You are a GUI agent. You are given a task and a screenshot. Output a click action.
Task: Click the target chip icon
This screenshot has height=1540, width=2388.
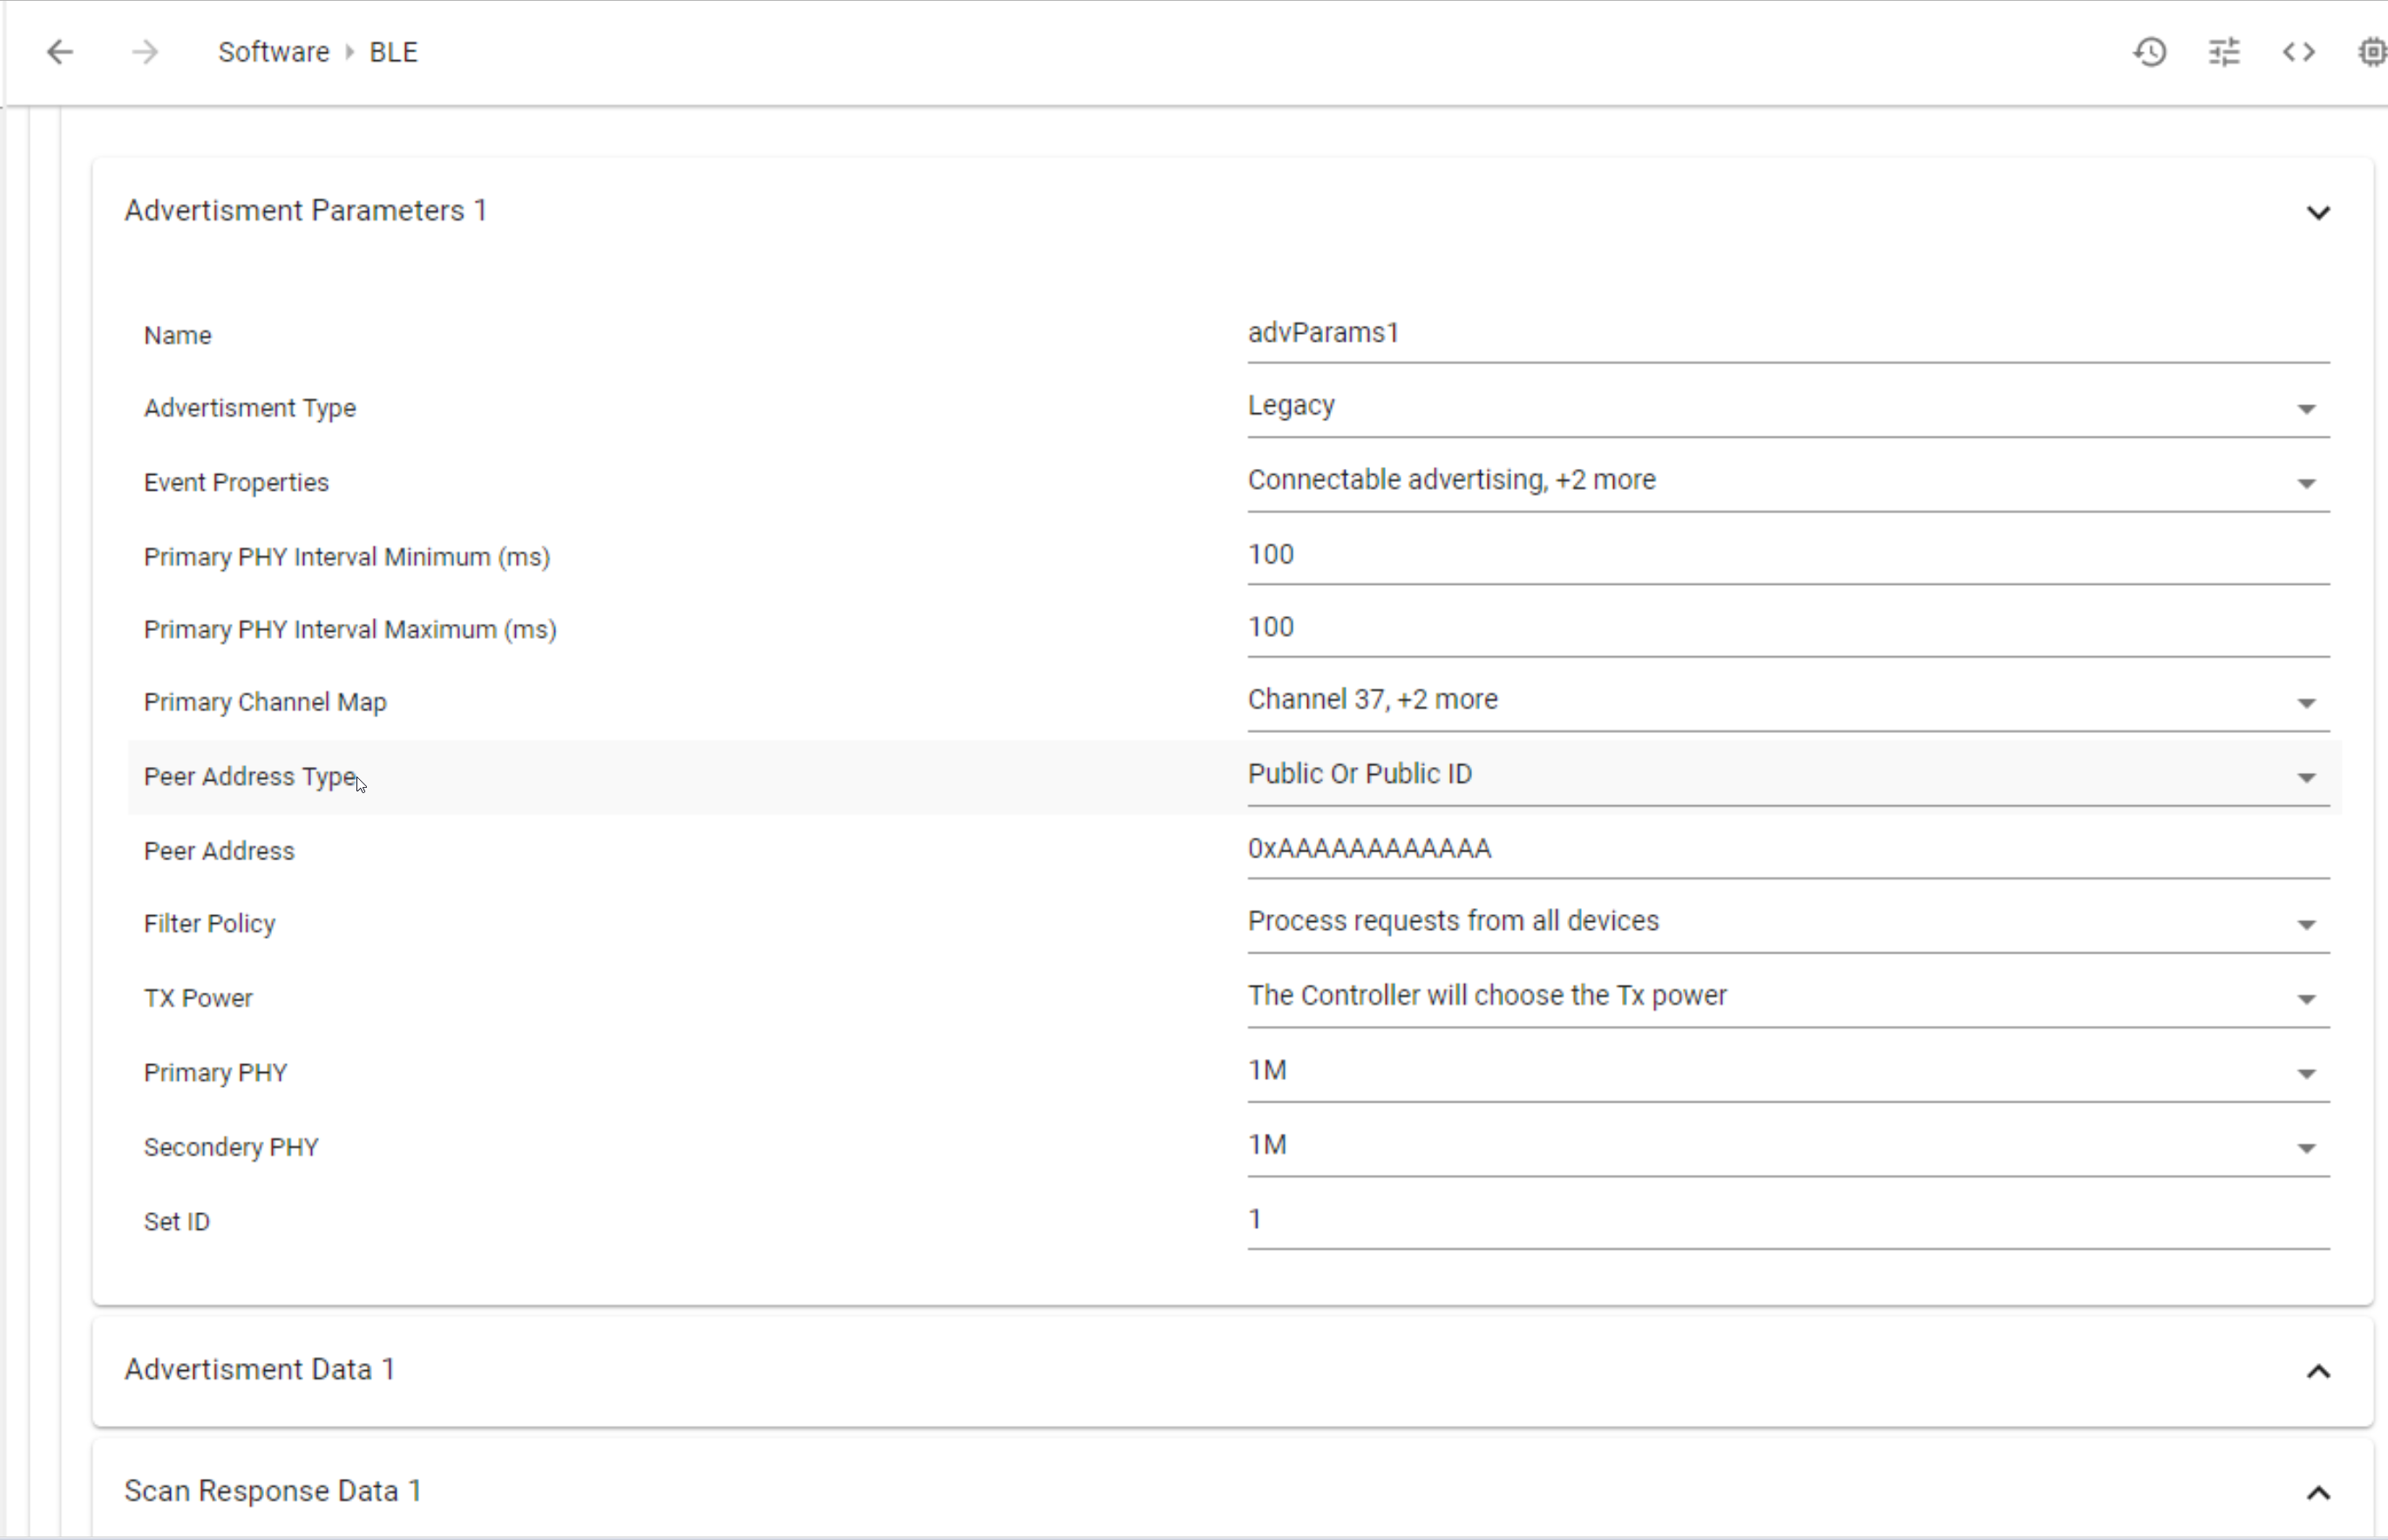(x=2371, y=51)
